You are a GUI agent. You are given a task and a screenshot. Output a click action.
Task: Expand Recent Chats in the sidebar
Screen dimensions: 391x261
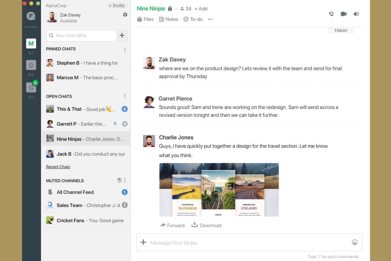[58, 167]
